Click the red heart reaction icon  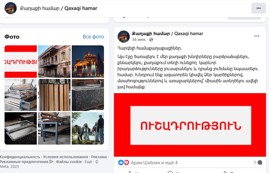coord(126,162)
